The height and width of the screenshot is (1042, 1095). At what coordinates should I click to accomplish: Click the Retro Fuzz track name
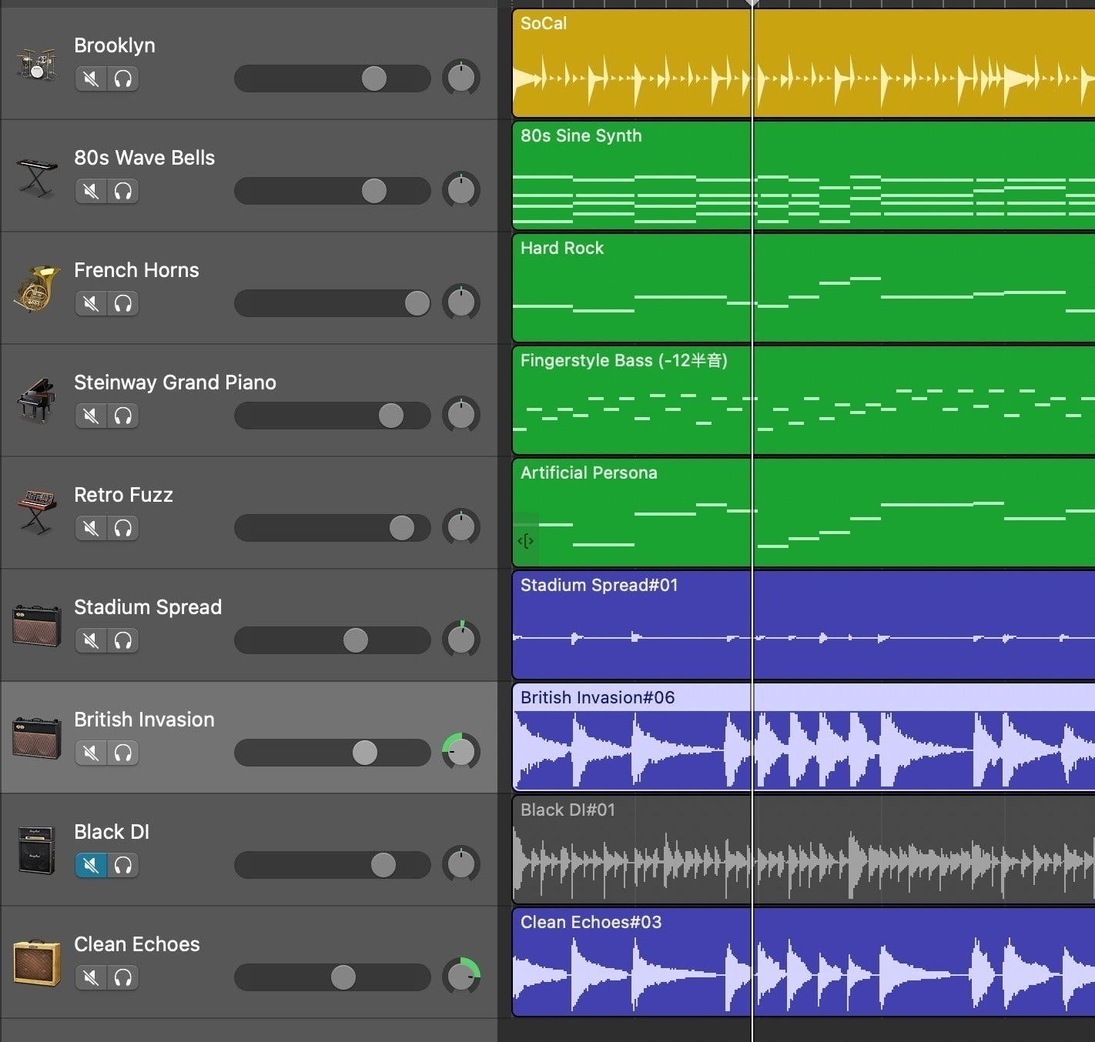123,495
